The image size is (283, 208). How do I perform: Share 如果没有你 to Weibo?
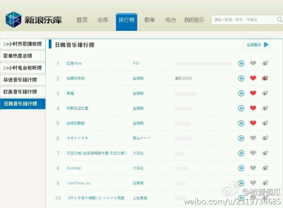point(265,78)
